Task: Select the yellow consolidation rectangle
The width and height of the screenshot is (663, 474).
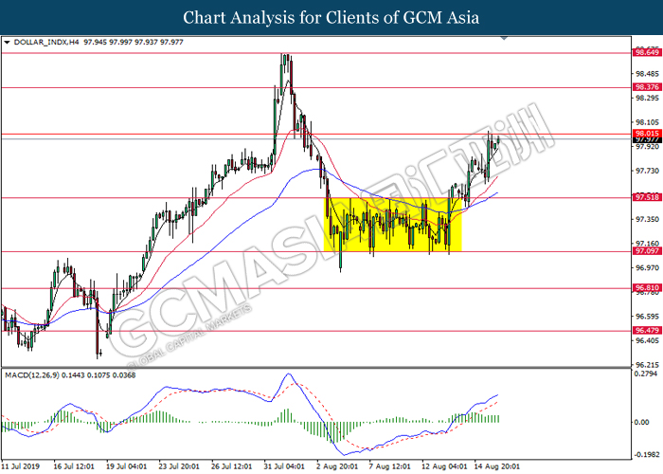Action: point(392,225)
